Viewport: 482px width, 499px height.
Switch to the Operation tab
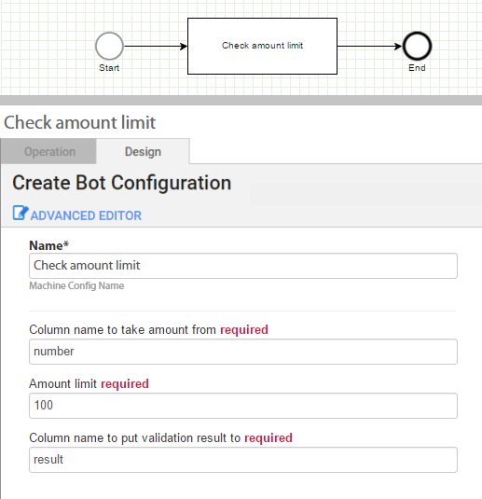tap(48, 151)
